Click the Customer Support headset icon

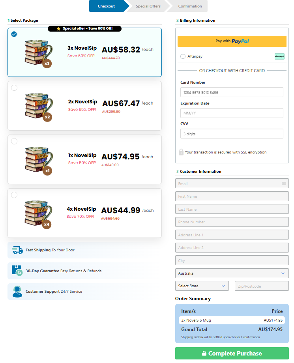17,292
